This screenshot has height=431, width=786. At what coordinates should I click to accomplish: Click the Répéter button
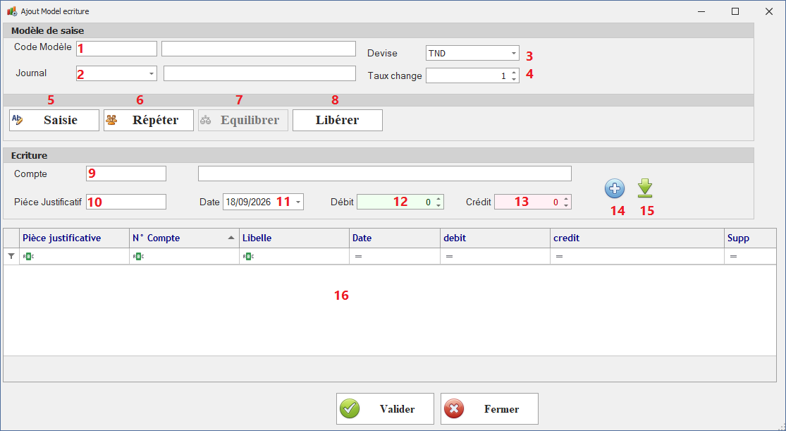tap(149, 121)
